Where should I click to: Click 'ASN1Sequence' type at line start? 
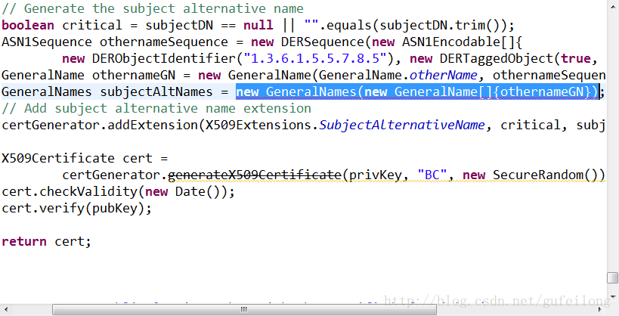(47, 42)
